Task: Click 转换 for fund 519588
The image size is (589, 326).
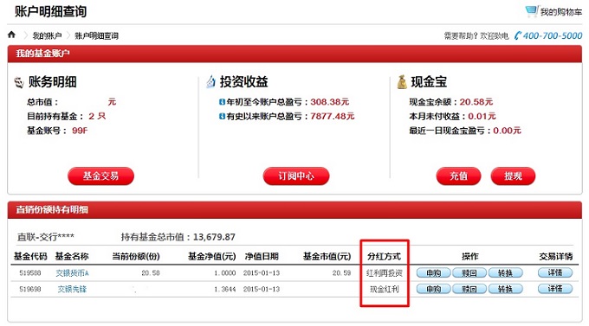Action: click(x=505, y=272)
